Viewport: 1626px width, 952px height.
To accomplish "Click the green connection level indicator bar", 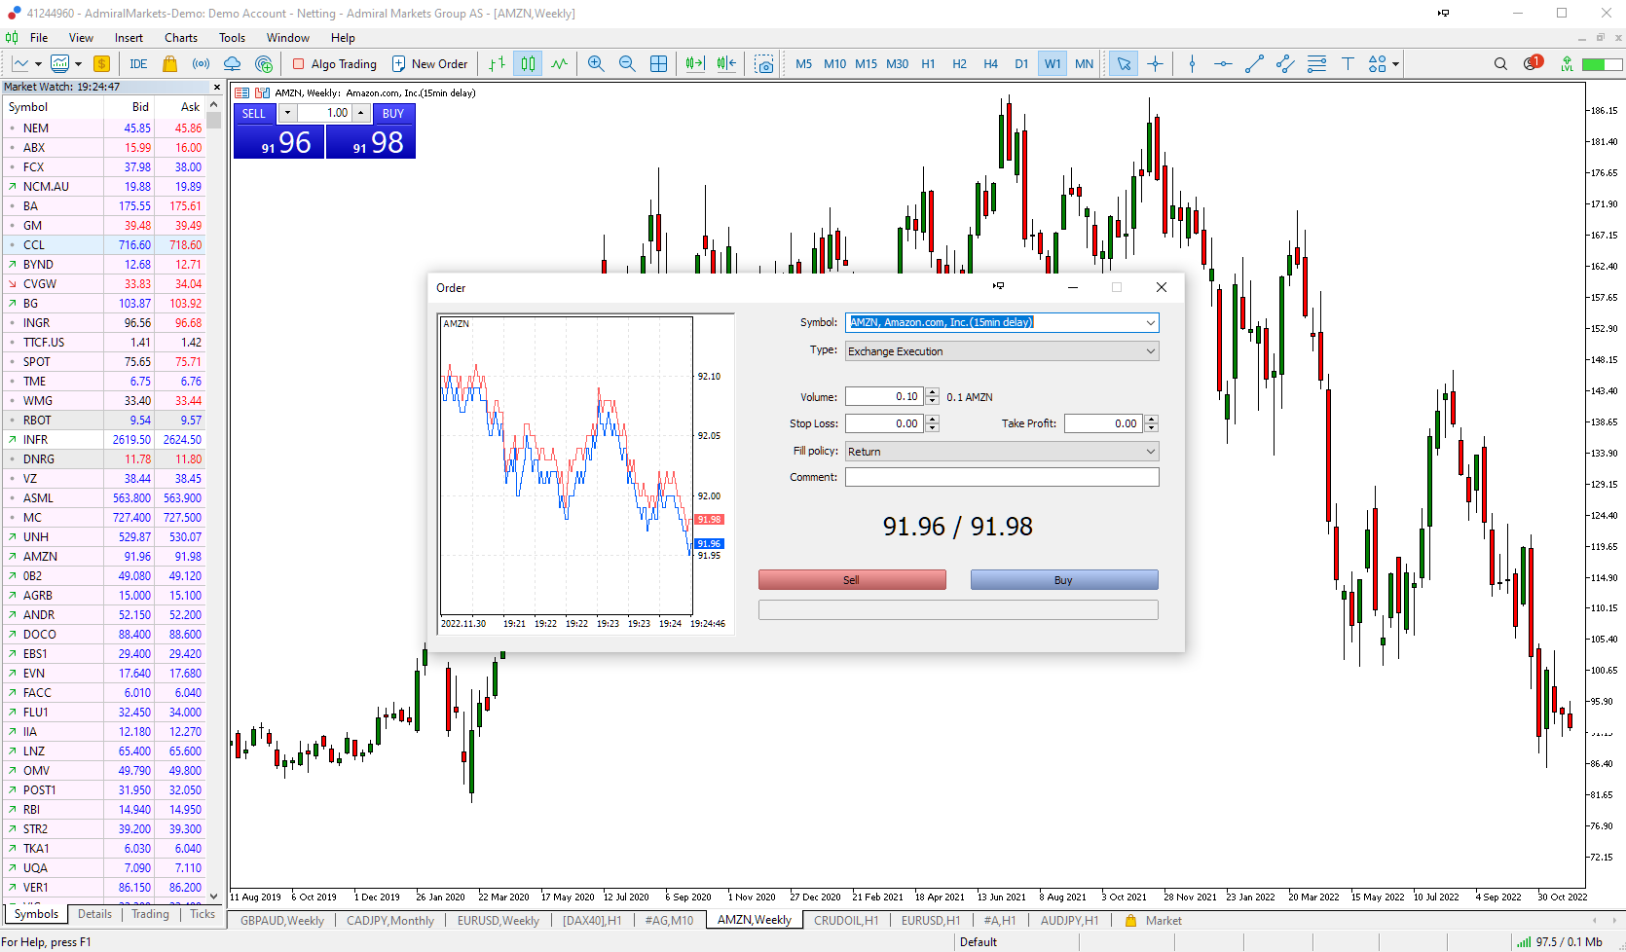I will click(x=1603, y=64).
